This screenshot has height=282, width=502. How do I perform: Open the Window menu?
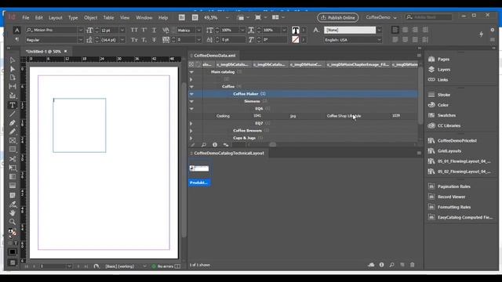(x=144, y=17)
